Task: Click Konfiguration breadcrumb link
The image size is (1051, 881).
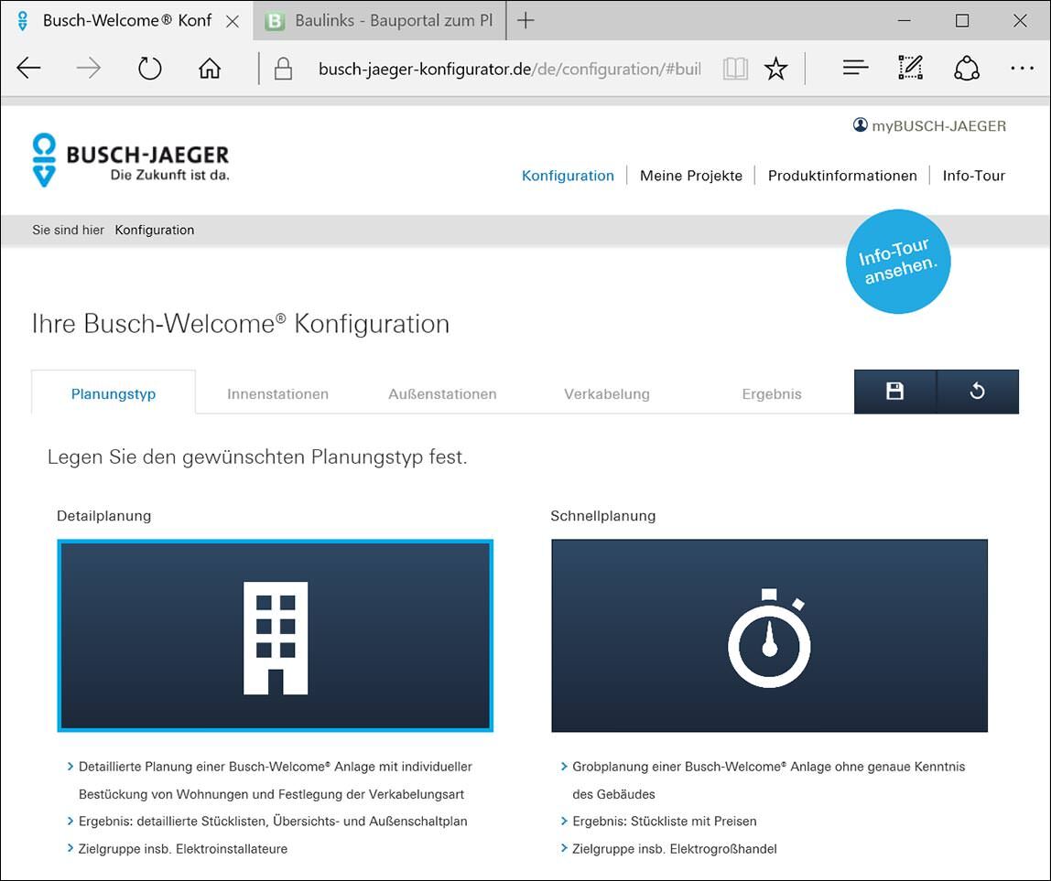Action: (155, 230)
